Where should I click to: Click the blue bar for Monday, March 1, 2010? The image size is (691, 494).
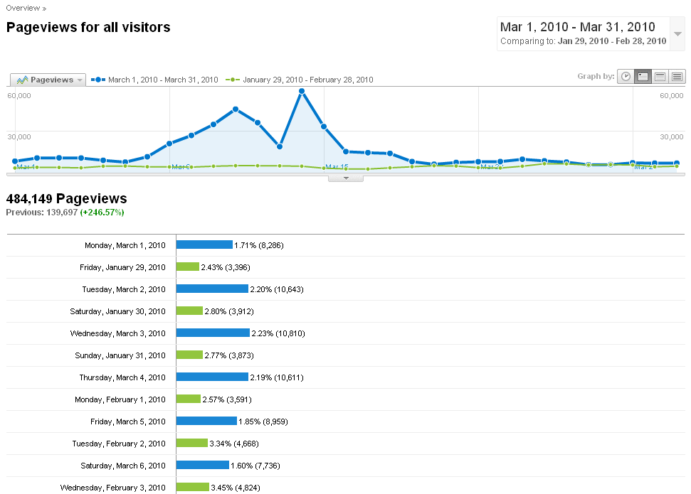pos(204,245)
